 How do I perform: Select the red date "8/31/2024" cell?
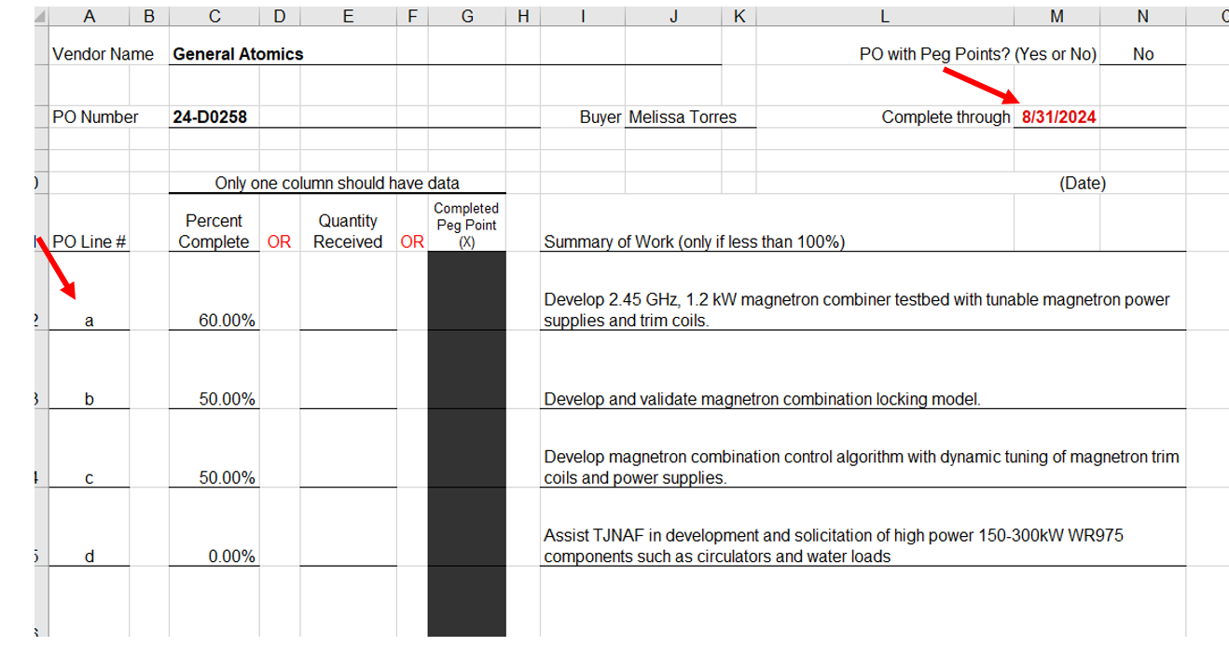coord(1058,117)
